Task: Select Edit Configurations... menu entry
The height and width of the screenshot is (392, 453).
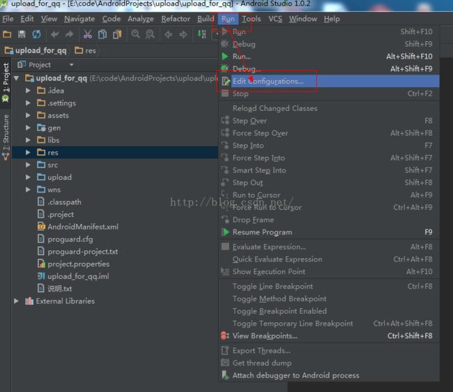Action: 330,81
